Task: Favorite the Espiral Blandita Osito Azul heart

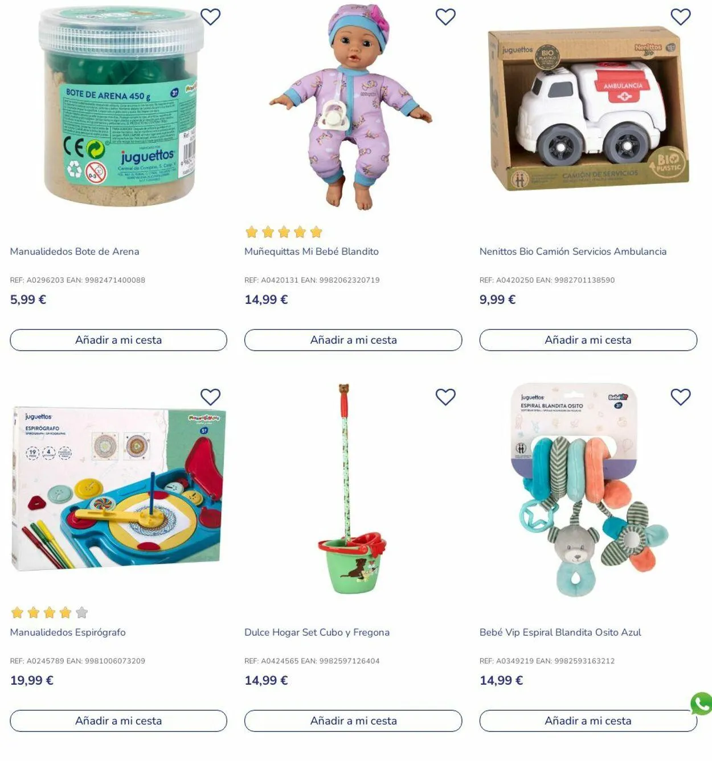Action: pyautogui.click(x=680, y=397)
